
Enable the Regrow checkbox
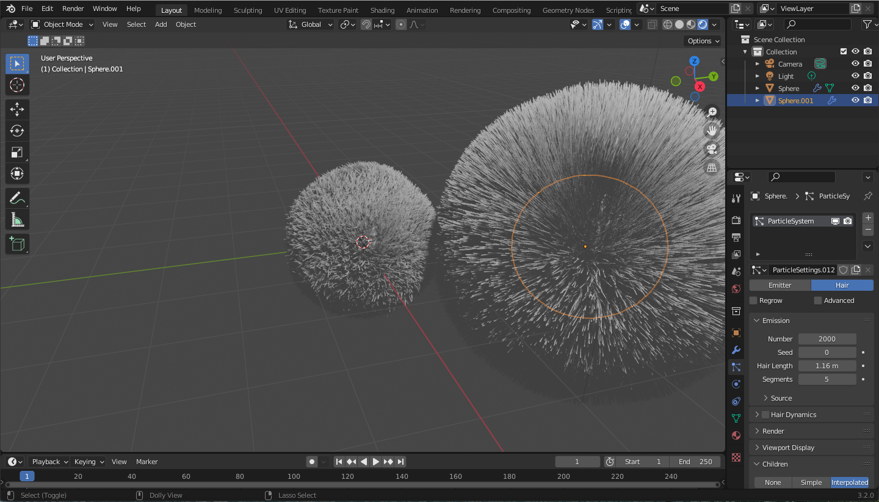click(753, 300)
